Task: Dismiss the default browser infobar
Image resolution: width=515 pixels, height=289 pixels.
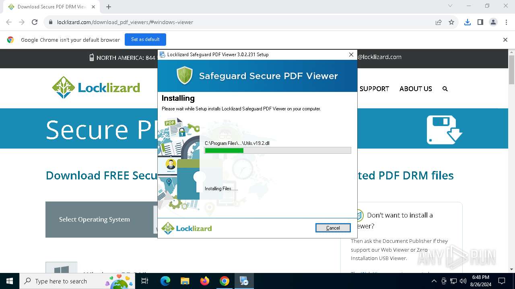Action: click(x=505, y=40)
